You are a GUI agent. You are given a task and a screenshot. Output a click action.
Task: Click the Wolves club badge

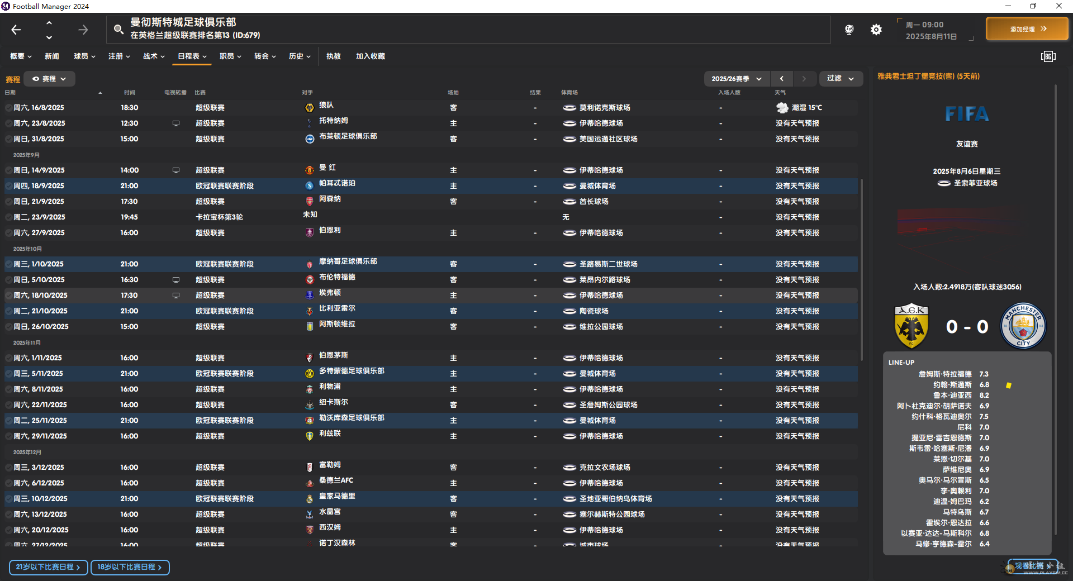310,108
